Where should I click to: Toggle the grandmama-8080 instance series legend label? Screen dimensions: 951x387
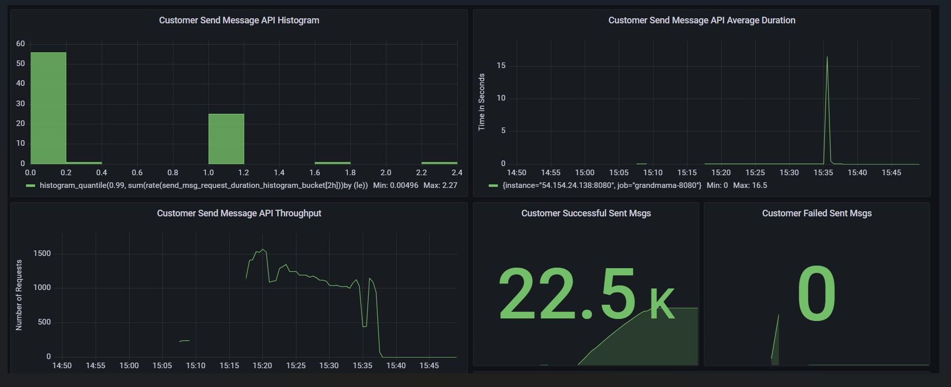(x=602, y=185)
